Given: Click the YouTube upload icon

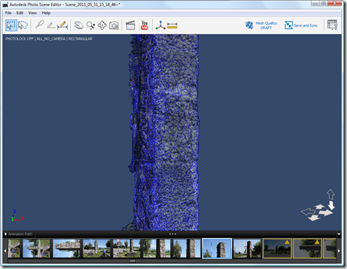Looking at the screenshot, I should coord(144,25).
